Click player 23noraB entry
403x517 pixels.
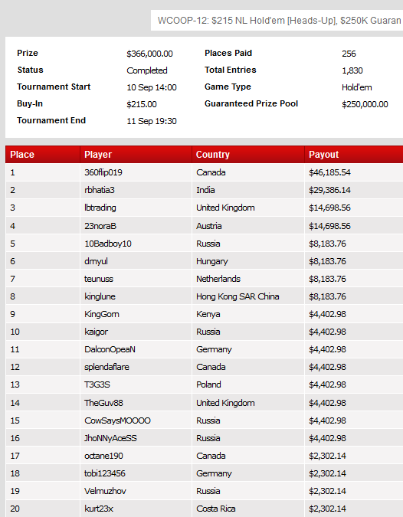pos(100,226)
